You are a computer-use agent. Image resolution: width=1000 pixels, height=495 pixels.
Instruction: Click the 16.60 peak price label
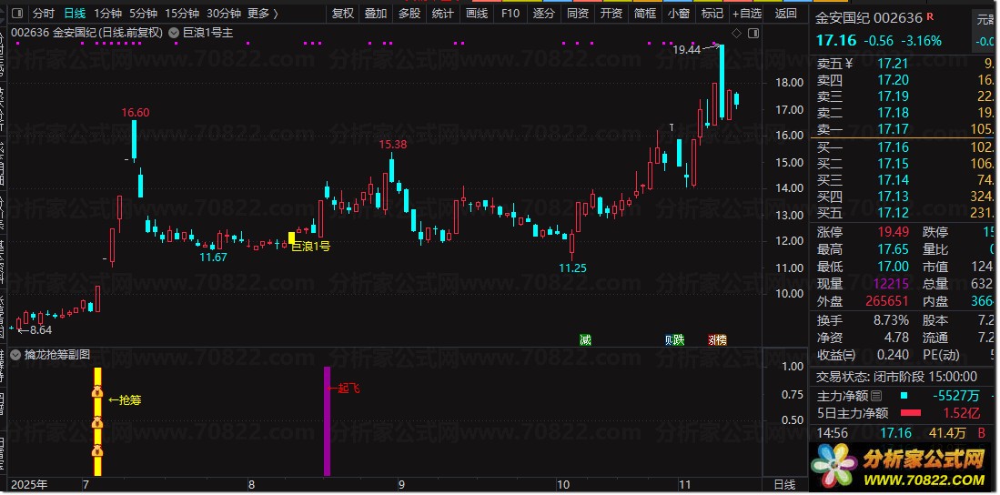coord(136,113)
